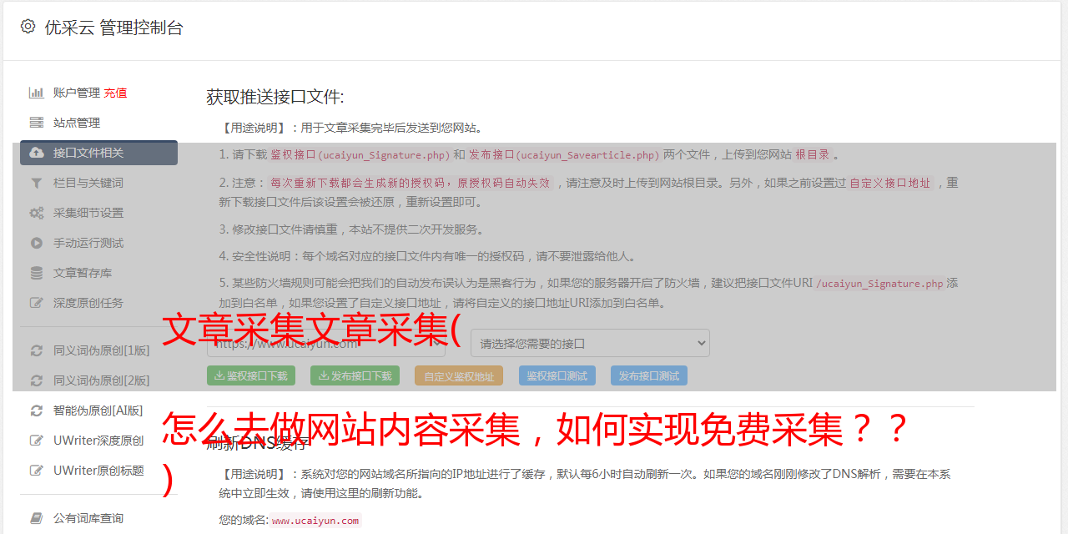The height and width of the screenshot is (534, 1068).
Task: Click the 优采云 管理控制台 title
Action: [x=113, y=28]
